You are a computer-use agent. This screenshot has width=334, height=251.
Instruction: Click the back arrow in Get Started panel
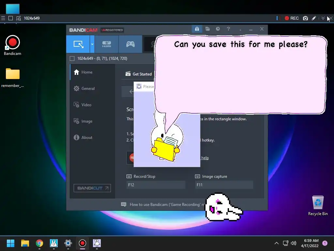131,92
